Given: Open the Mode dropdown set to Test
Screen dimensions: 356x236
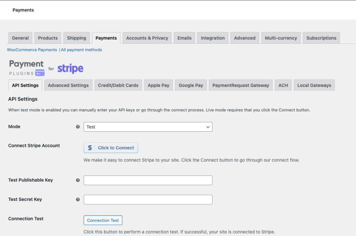Looking at the screenshot, I should coord(148,127).
